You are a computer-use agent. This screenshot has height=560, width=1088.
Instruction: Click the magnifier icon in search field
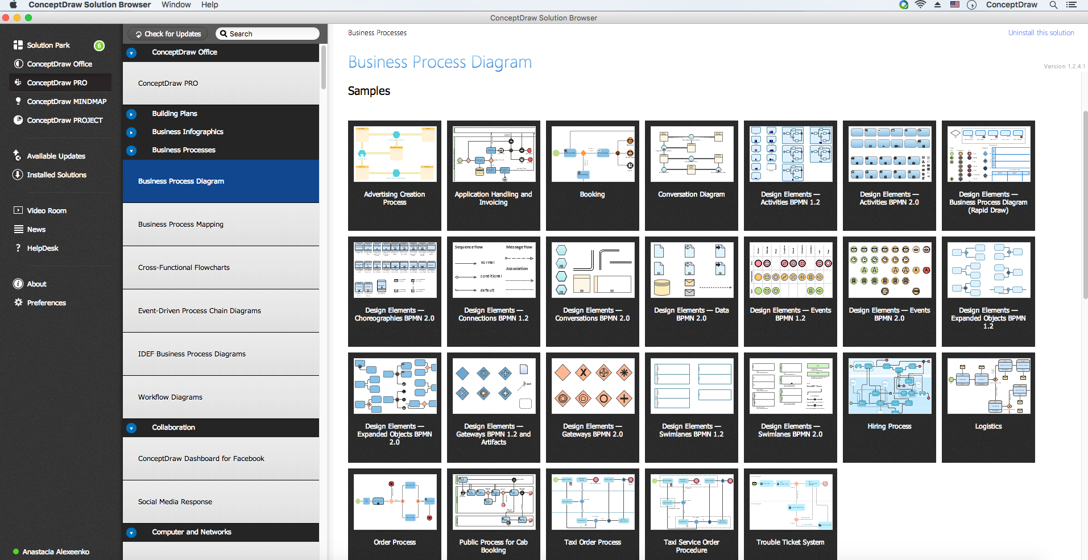(x=224, y=34)
